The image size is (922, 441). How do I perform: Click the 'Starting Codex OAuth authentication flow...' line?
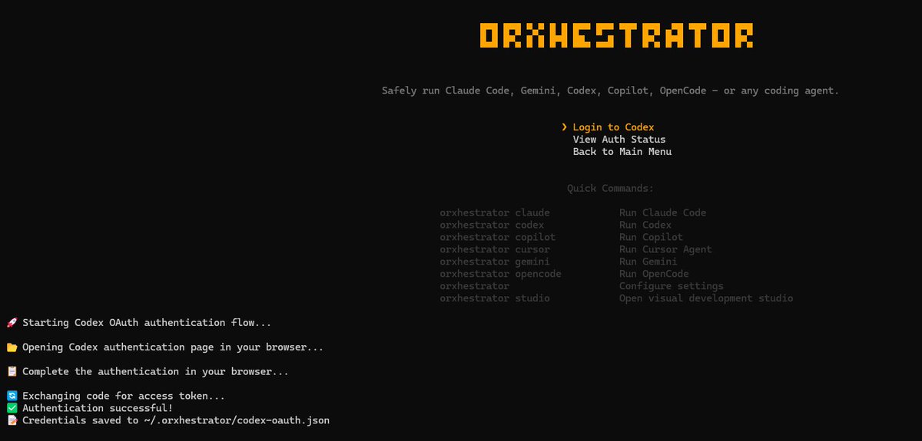point(147,323)
